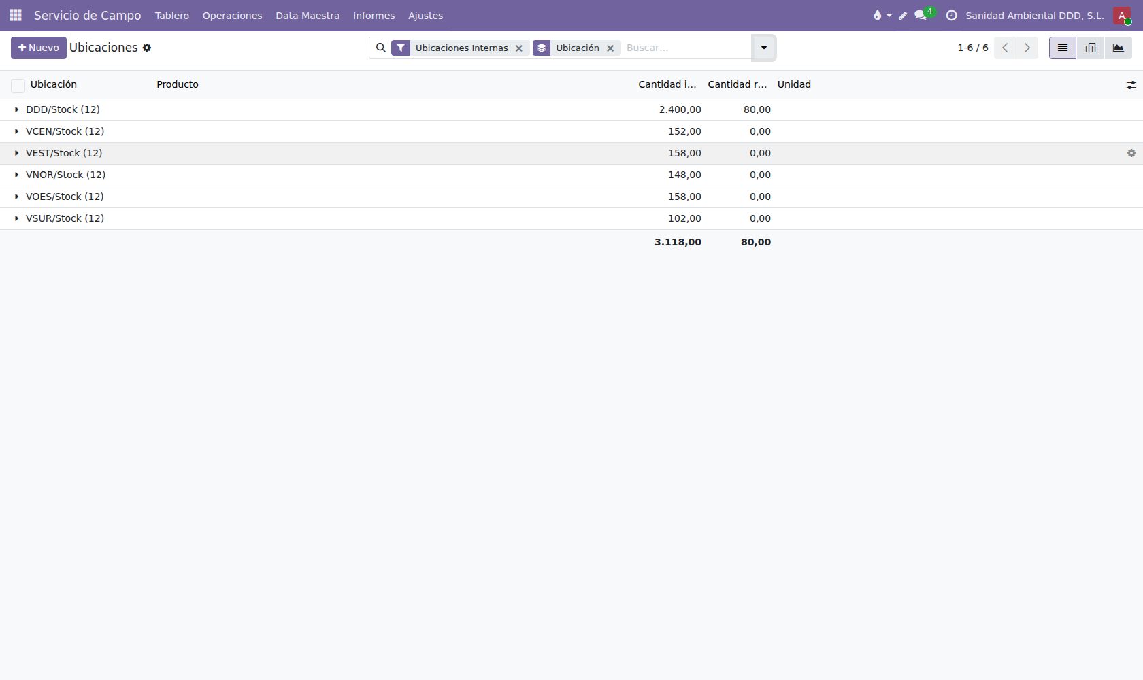Sort by the Unidad column header
Screen dimensions: 1143x680
click(794, 84)
